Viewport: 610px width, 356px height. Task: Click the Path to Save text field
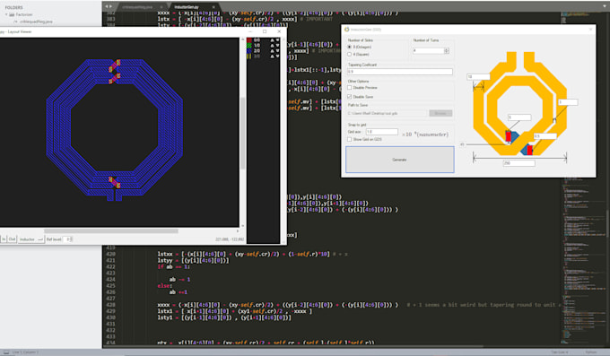[388, 113]
